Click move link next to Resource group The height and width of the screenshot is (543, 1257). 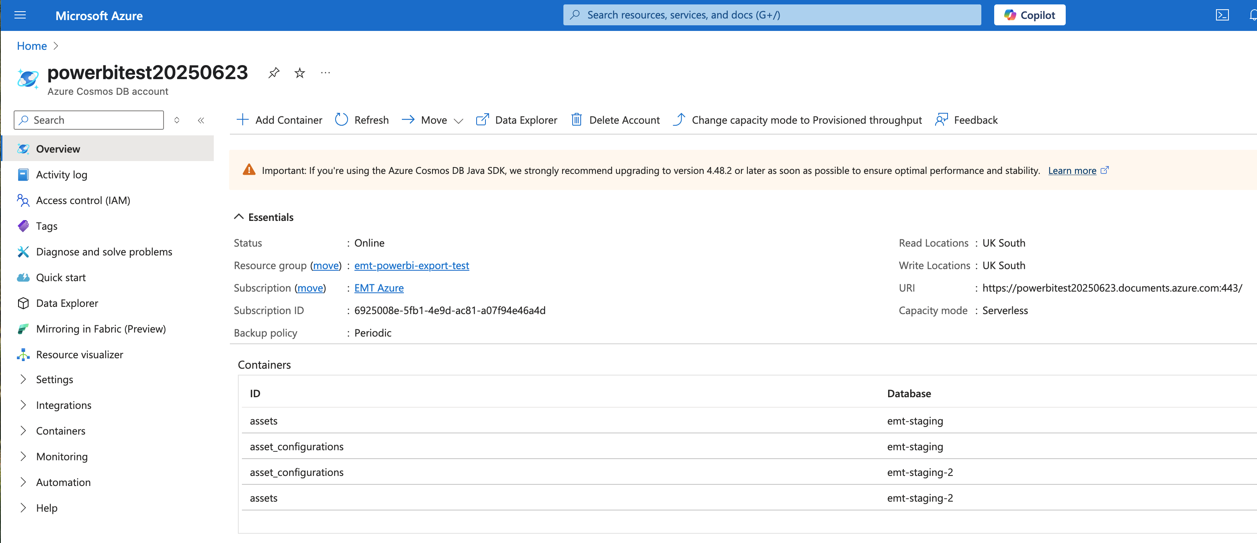click(x=326, y=265)
